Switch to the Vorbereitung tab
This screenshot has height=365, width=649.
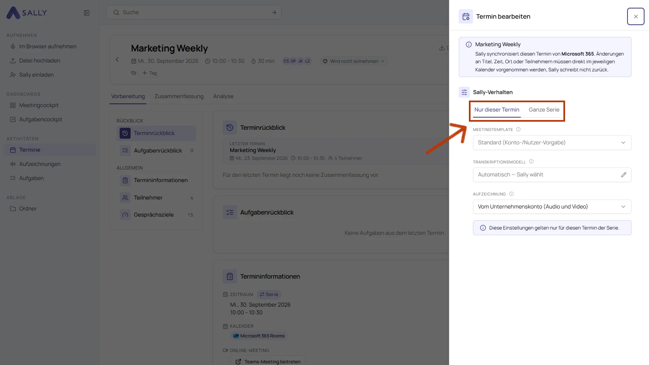(x=128, y=97)
